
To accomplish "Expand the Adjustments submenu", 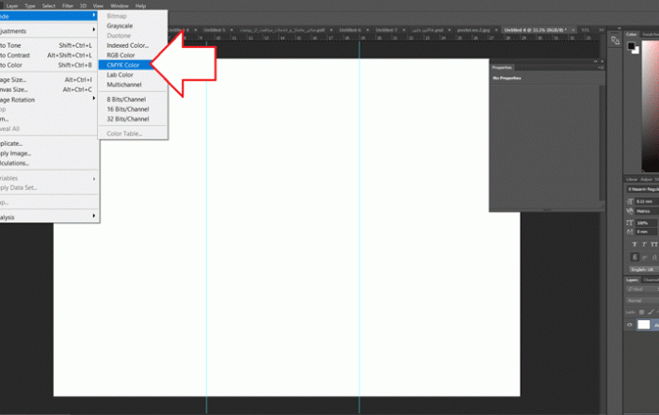I will coord(49,31).
